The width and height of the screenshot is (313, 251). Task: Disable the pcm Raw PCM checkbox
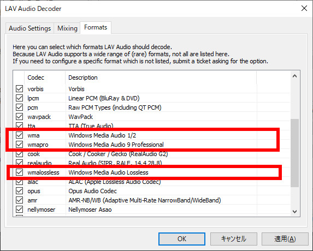coord(19,107)
